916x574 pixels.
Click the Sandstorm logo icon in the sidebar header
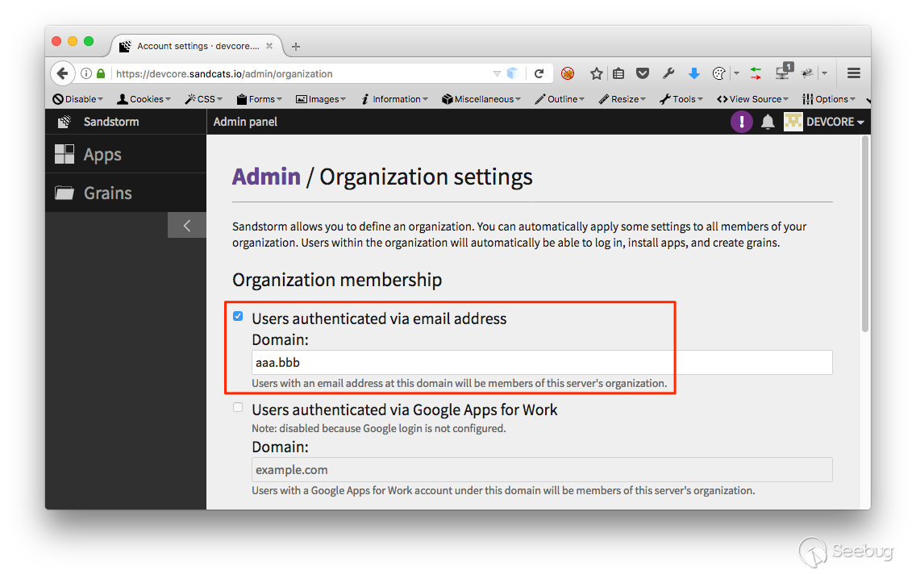coord(65,122)
